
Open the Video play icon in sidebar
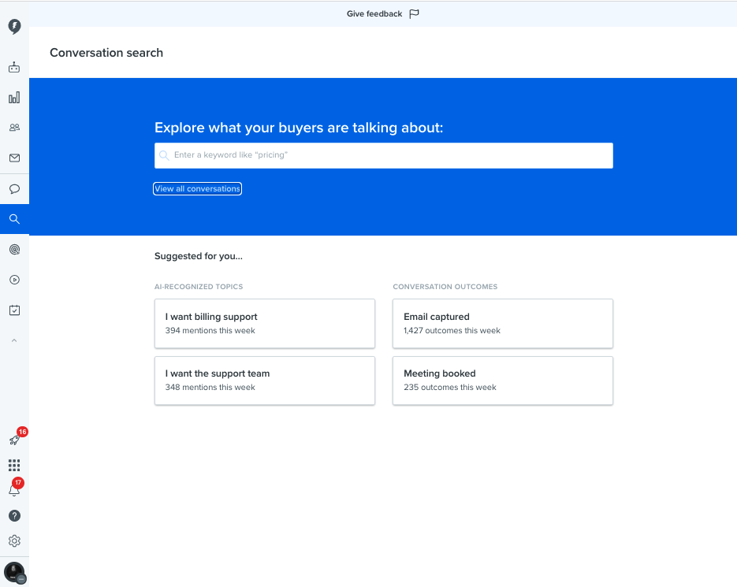point(14,280)
